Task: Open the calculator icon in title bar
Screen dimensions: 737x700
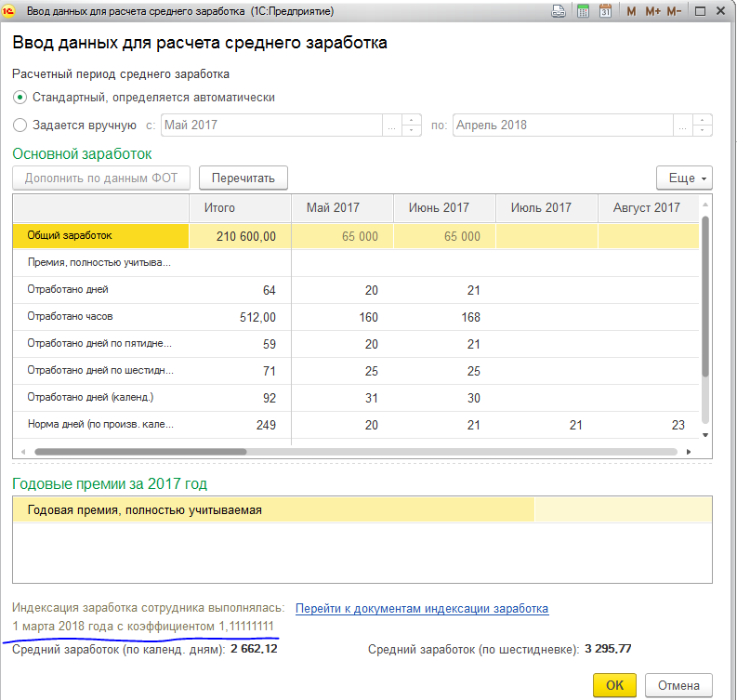Action: (583, 11)
